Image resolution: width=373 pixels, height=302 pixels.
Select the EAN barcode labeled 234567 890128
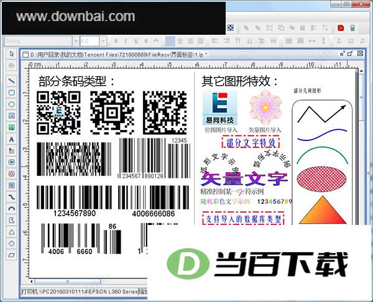point(142,158)
